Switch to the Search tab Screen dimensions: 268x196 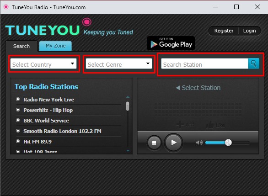tap(21, 46)
